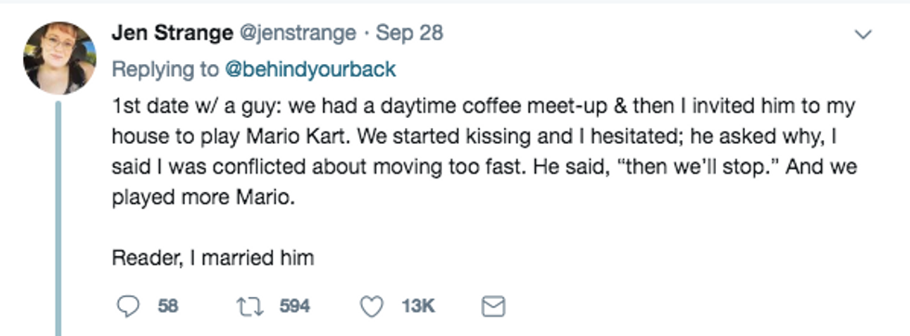Click the retweet arrows icon
The image size is (910, 336).
tap(250, 306)
